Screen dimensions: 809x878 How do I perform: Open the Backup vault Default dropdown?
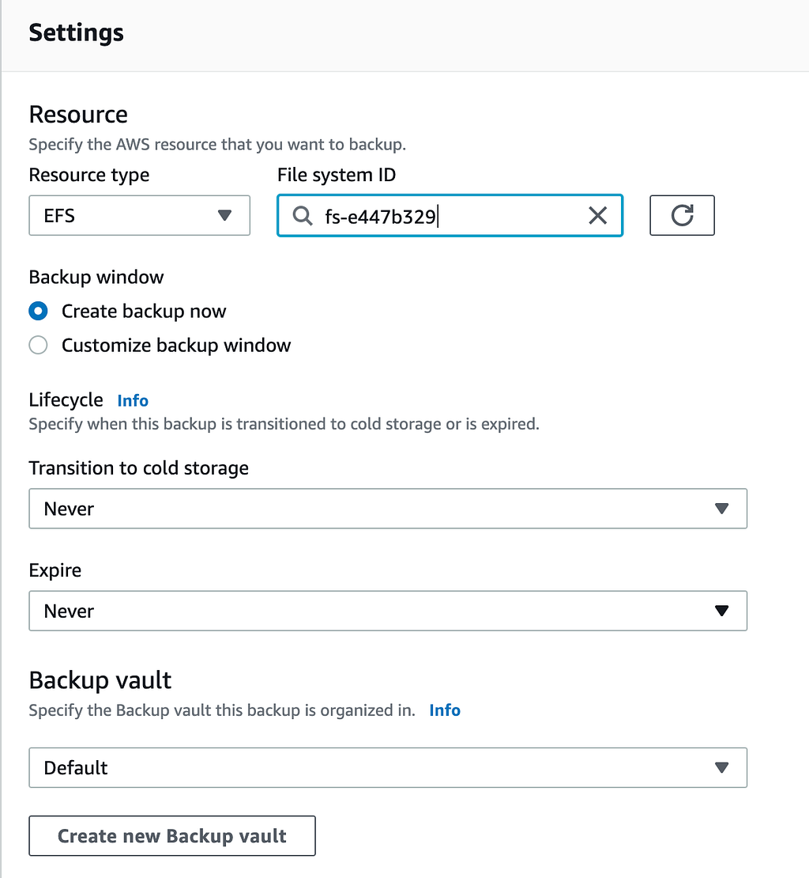coord(388,768)
